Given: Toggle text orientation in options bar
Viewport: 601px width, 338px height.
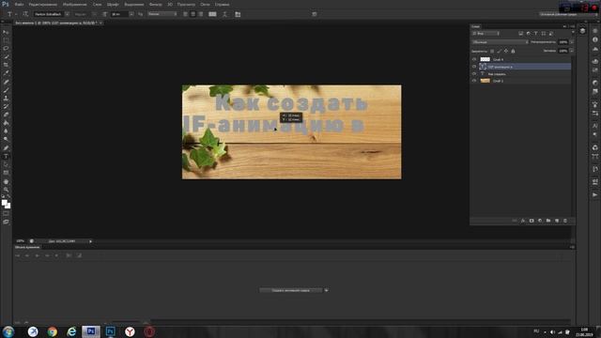Looking at the screenshot, I should (x=25, y=14).
